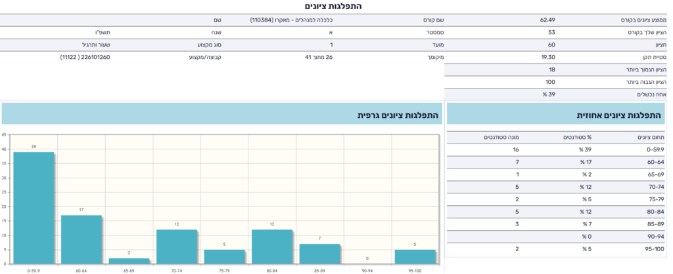
Task: Click the 95-100 bar in the chart
Action: click(415, 256)
